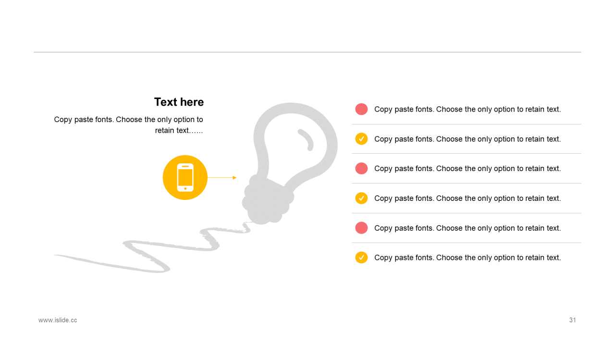Click the first red bullet circle

click(x=361, y=109)
